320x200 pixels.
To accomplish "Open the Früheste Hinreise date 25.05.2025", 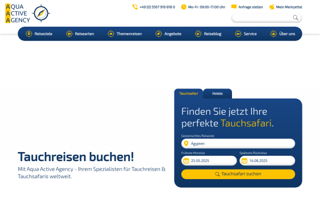I will pyautogui.click(x=209, y=161).
